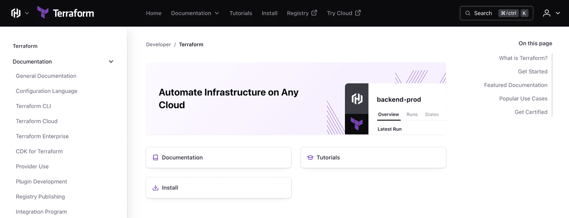The image size is (569, 218).
Task: Click the Tutorials card button
Action: 373,157
